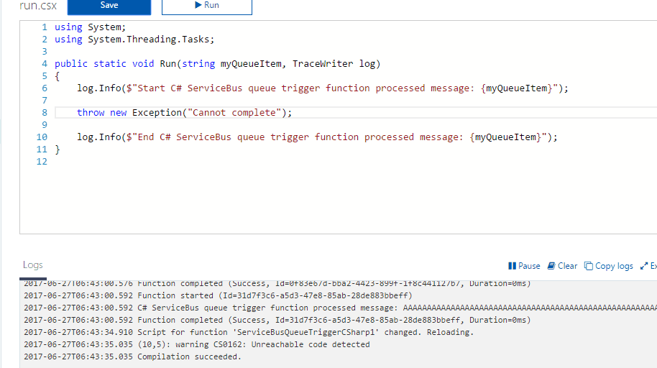Click the 'Script for function ... changed' log entry

click(249, 332)
